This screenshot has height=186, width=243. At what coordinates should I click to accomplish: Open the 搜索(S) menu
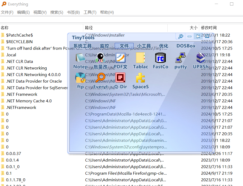coord(57,12)
